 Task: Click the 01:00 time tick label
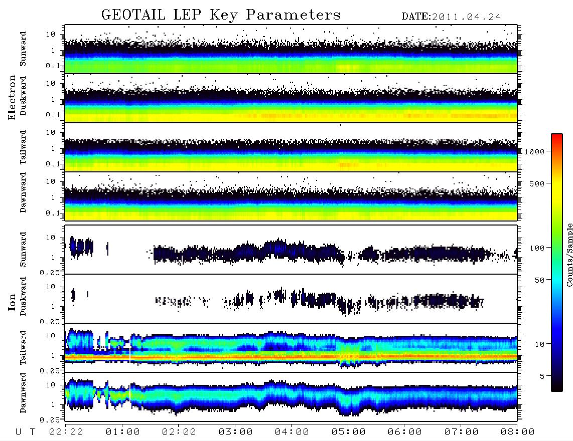123,432
